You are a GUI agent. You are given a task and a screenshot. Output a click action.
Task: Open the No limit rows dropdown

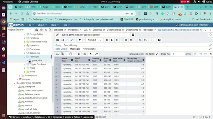[x=95, y=40]
